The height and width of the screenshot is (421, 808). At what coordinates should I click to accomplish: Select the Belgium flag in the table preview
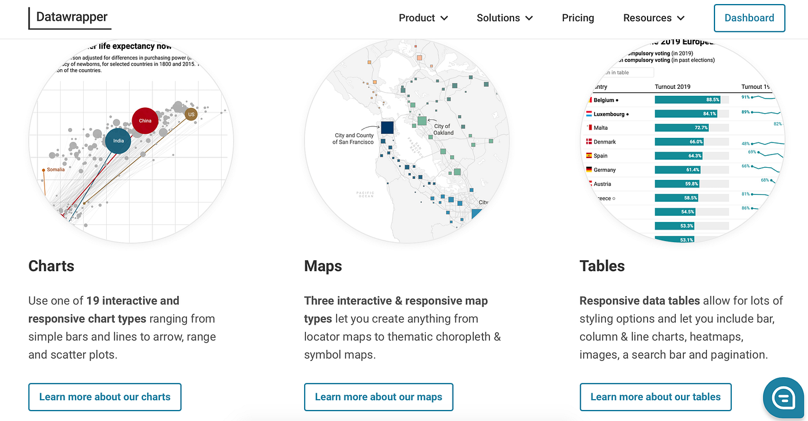coord(590,100)
